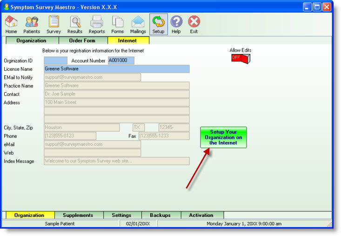Viewport: 341px width, 236px height.
Task: Click the Reports printer icon
Action: pos(97,24)
